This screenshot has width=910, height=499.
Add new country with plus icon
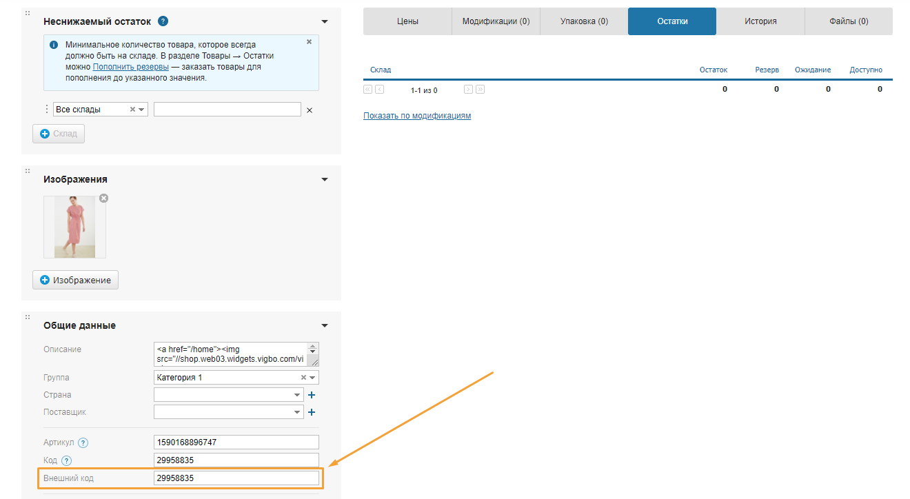coord(311,395)
